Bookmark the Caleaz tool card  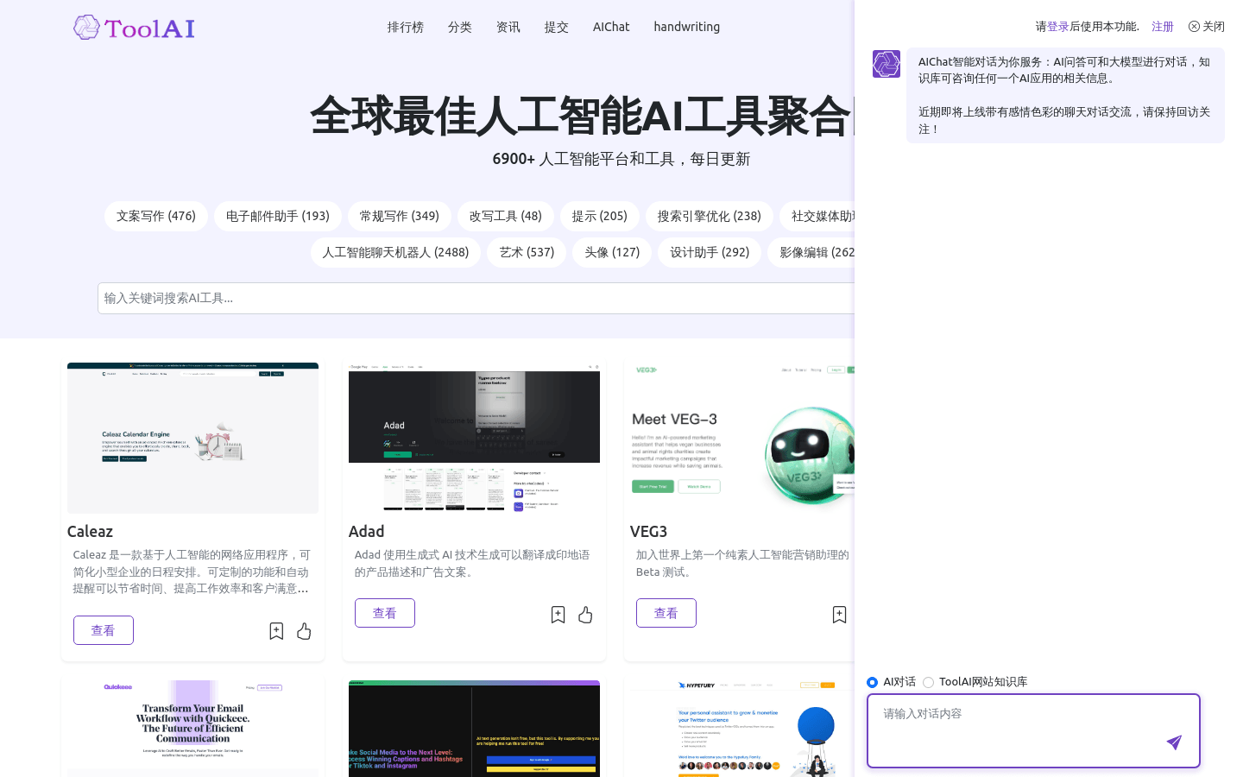[276, 631]
